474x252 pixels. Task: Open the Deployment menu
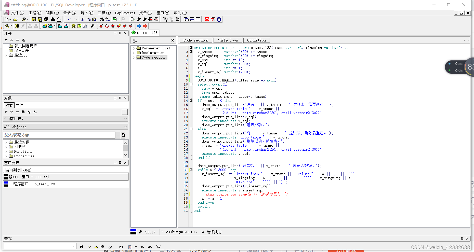[x=125, y=13]
